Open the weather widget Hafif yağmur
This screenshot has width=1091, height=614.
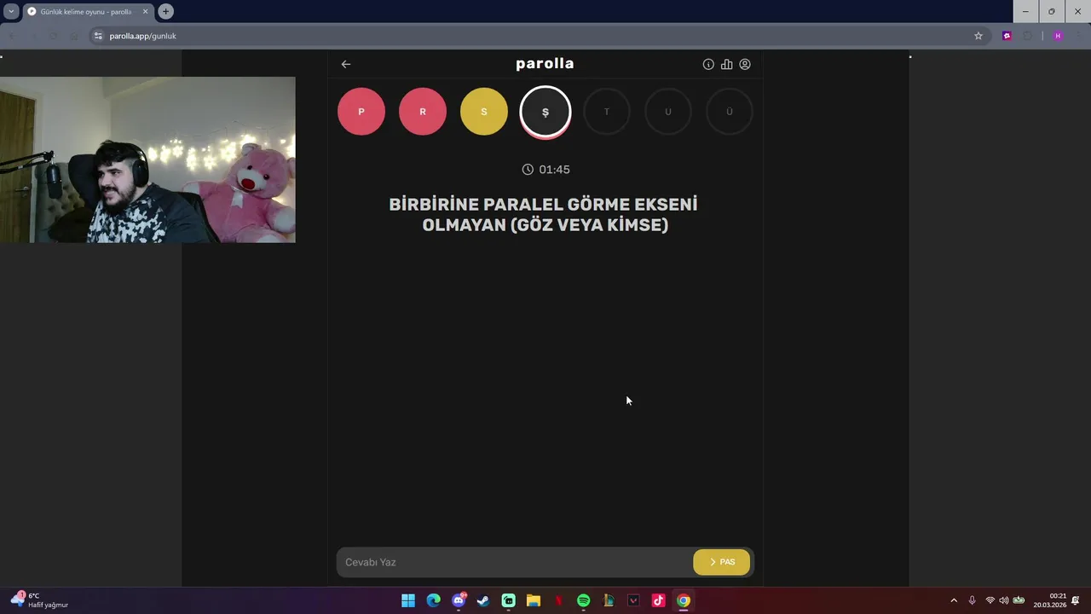coord(39,600)
